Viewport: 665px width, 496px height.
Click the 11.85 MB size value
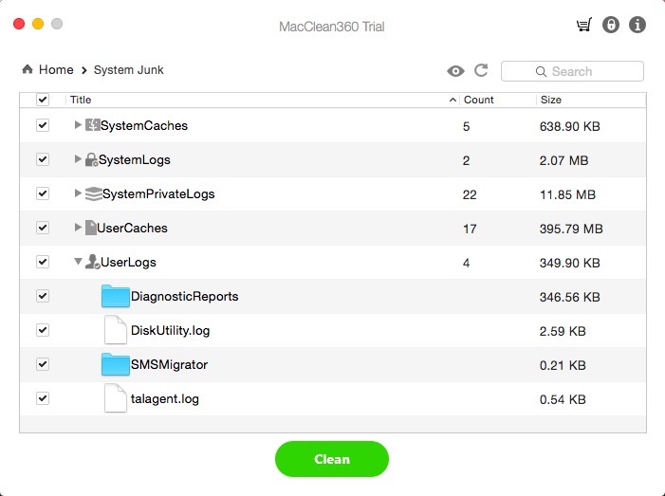click(567, 194)
